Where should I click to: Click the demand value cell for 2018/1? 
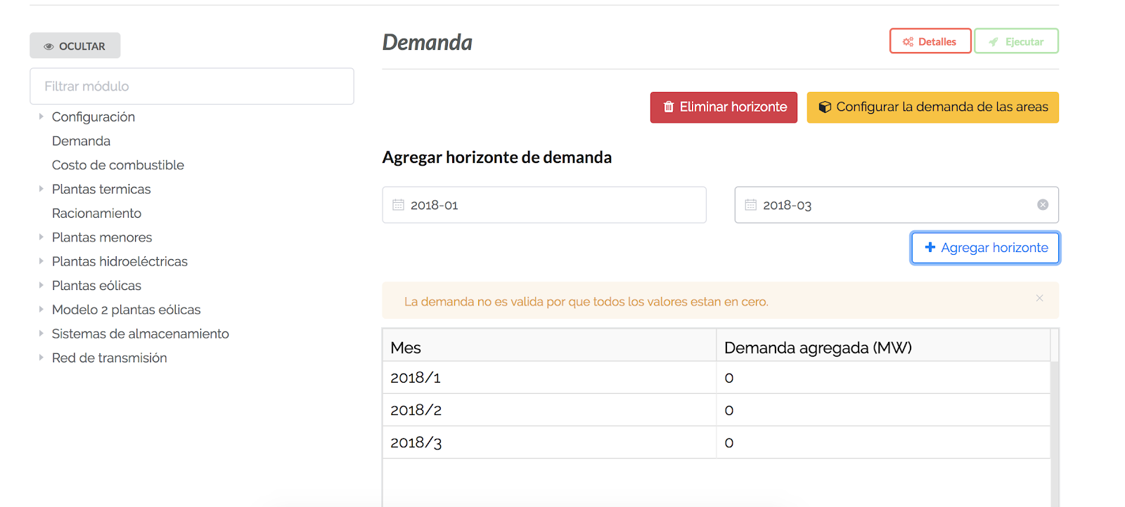click(883, 378)
